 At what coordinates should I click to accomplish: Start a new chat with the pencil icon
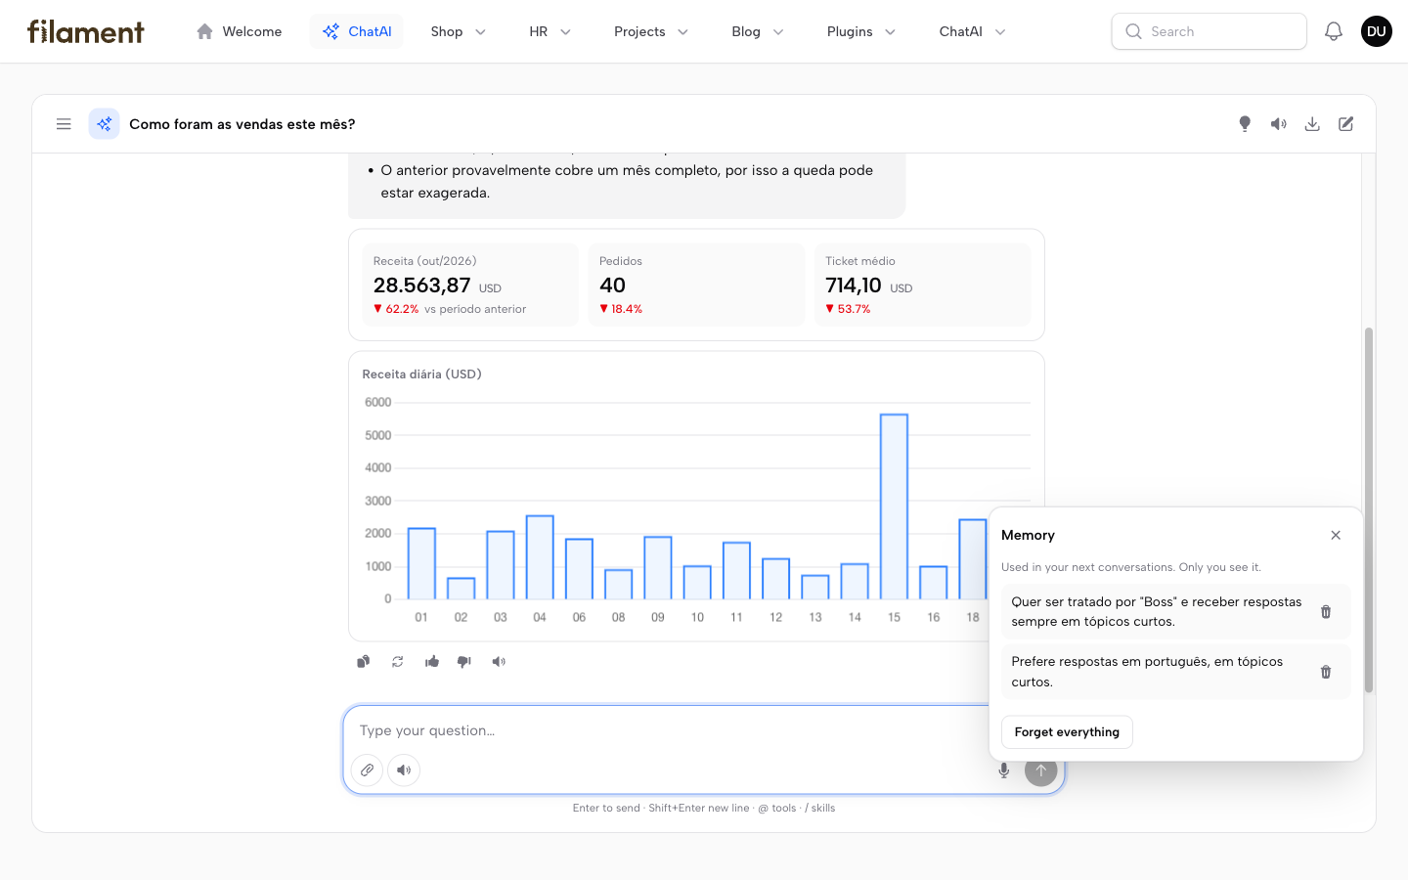1346,124
